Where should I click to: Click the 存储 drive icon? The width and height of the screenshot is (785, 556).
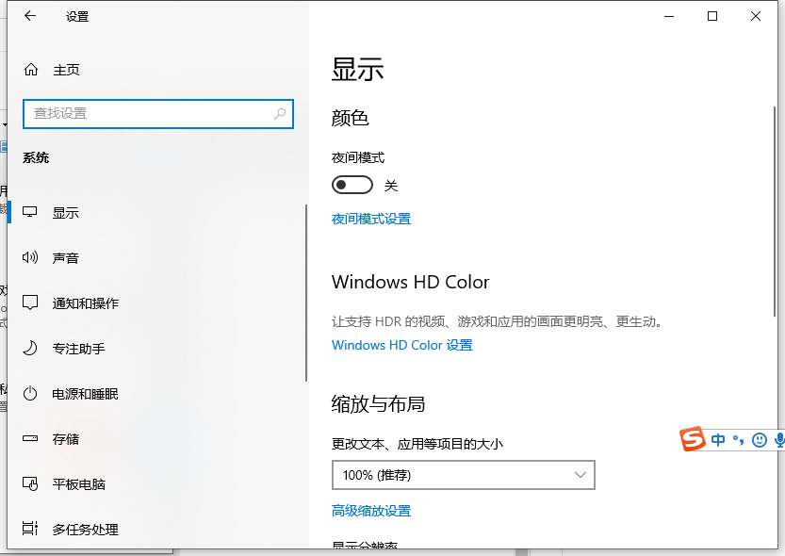(31, 439)
